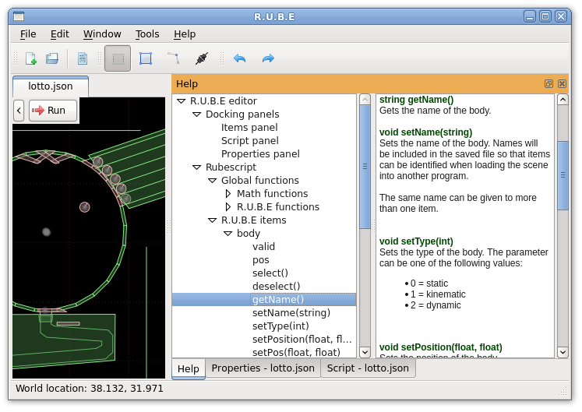The height and width of the screenshot is (412, 582).
Task: Switch to the lotto.json document tab
Action: (x=51, y=86)
